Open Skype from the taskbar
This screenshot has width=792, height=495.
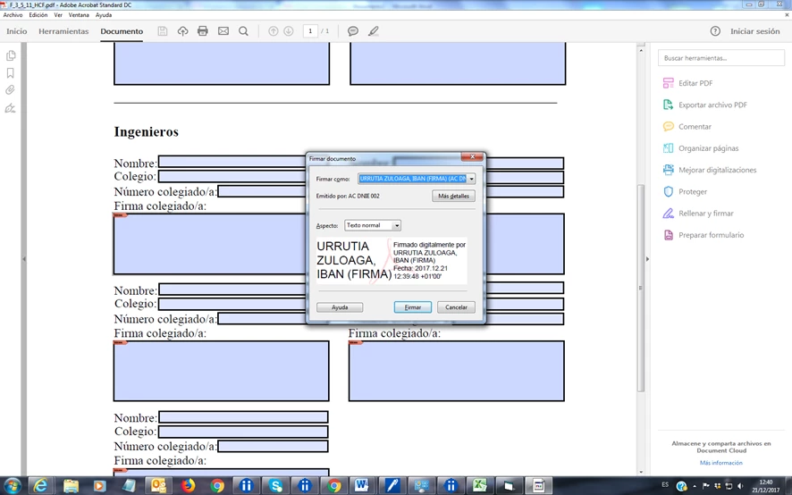pos(275,486)
